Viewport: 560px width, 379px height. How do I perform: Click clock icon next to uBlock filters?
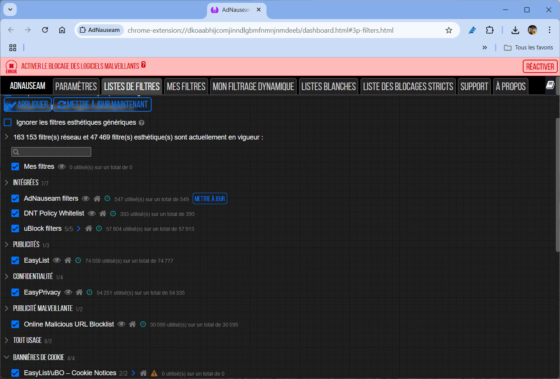coord(99,228)
